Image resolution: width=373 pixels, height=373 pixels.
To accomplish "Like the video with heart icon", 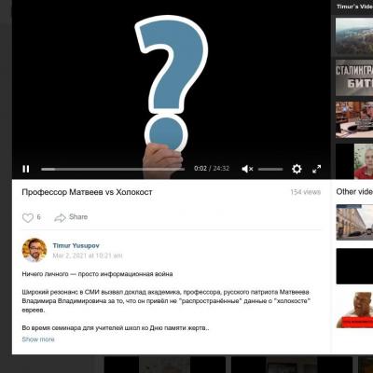I will [x=28, y=217].
